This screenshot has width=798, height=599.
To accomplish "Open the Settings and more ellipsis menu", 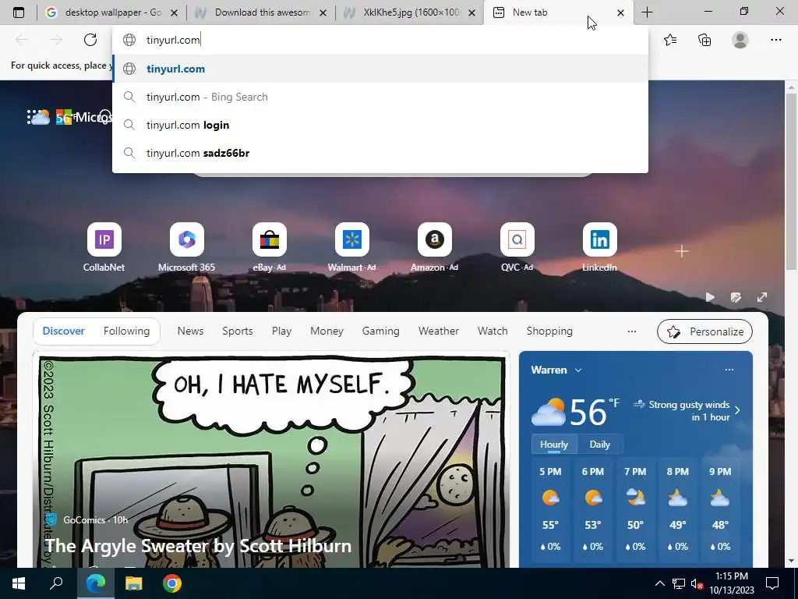I will pyautogui.click(x=775, y=40).
